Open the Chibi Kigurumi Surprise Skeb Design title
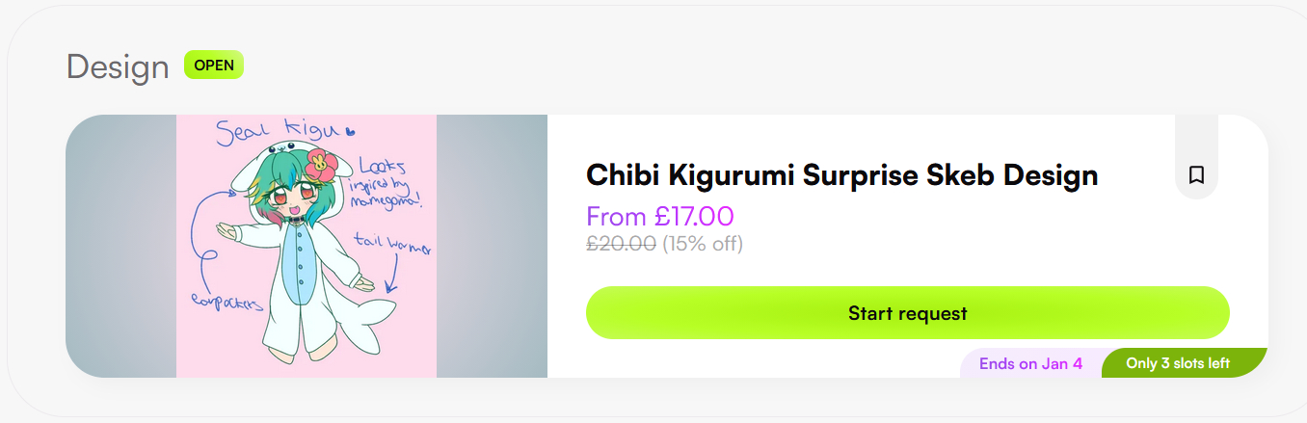This screenshot has width=1307, height=423. pos(841,175)
